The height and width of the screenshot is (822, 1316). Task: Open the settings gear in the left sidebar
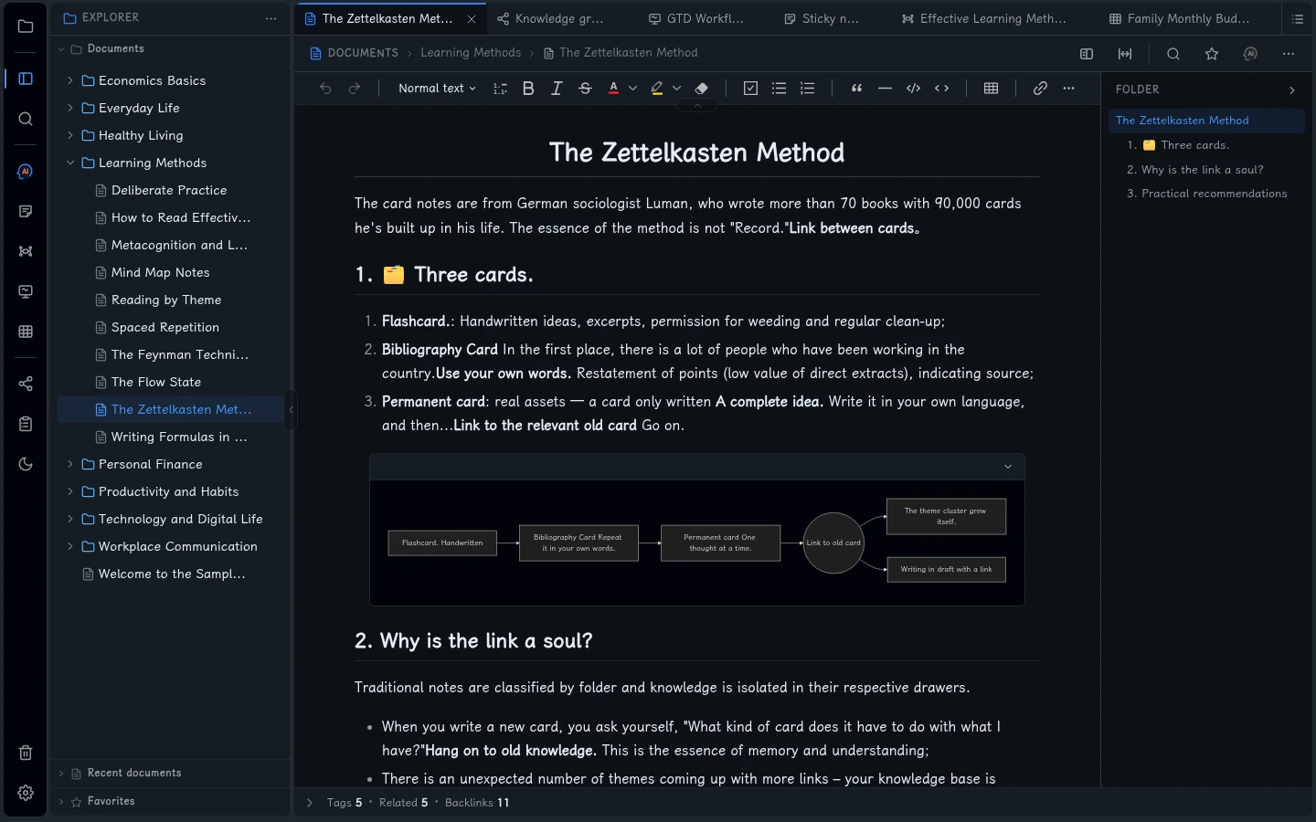pos(26,793)
